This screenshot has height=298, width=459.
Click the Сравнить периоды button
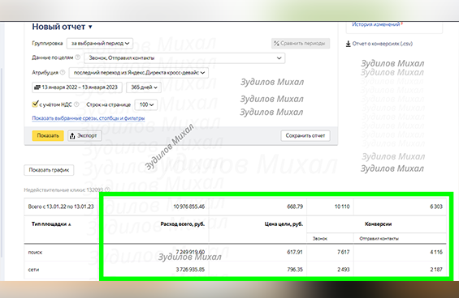click(301, 44)
